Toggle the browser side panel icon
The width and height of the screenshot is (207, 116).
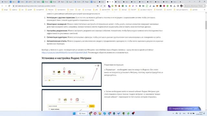click(178, 6)
